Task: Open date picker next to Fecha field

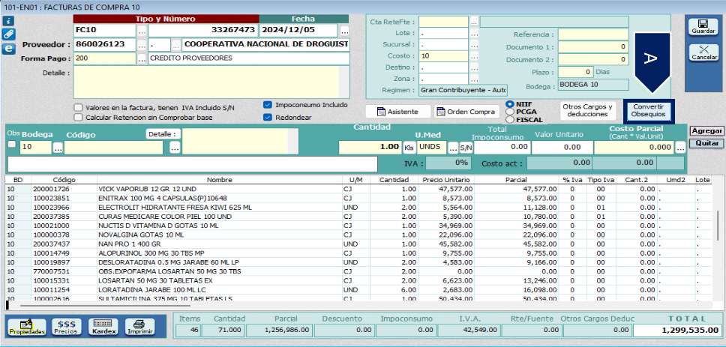Action: coord(344,31)
